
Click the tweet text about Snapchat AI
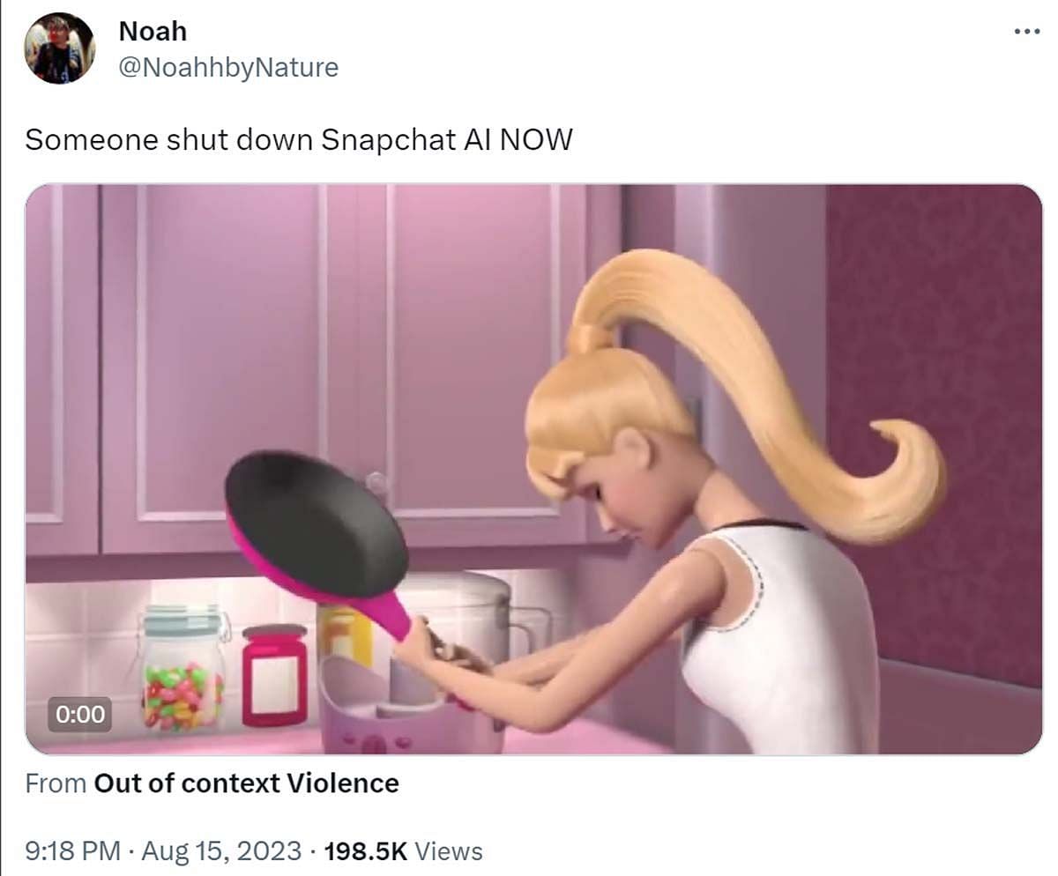tap(299, 139)
